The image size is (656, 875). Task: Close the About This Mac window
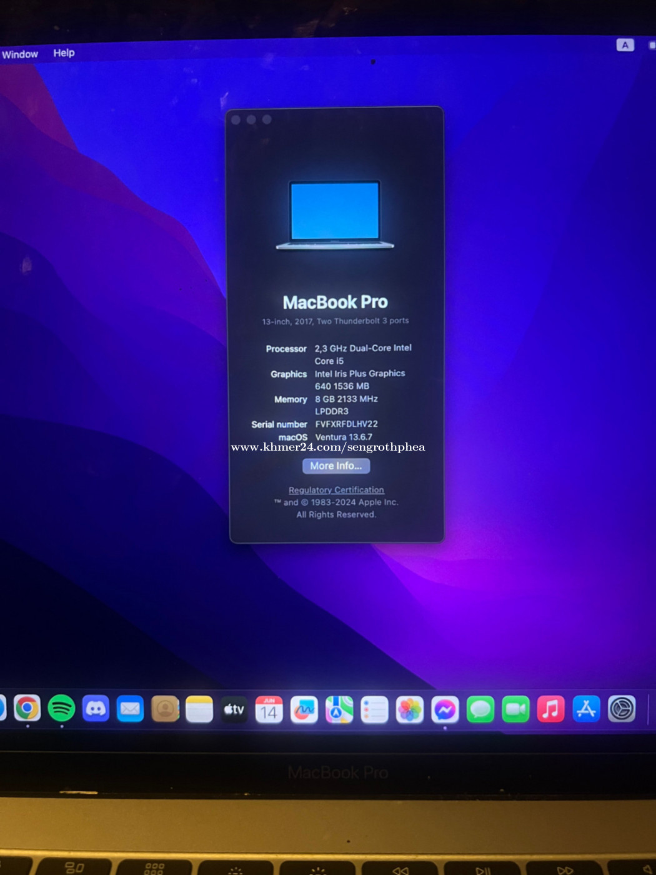236,119
